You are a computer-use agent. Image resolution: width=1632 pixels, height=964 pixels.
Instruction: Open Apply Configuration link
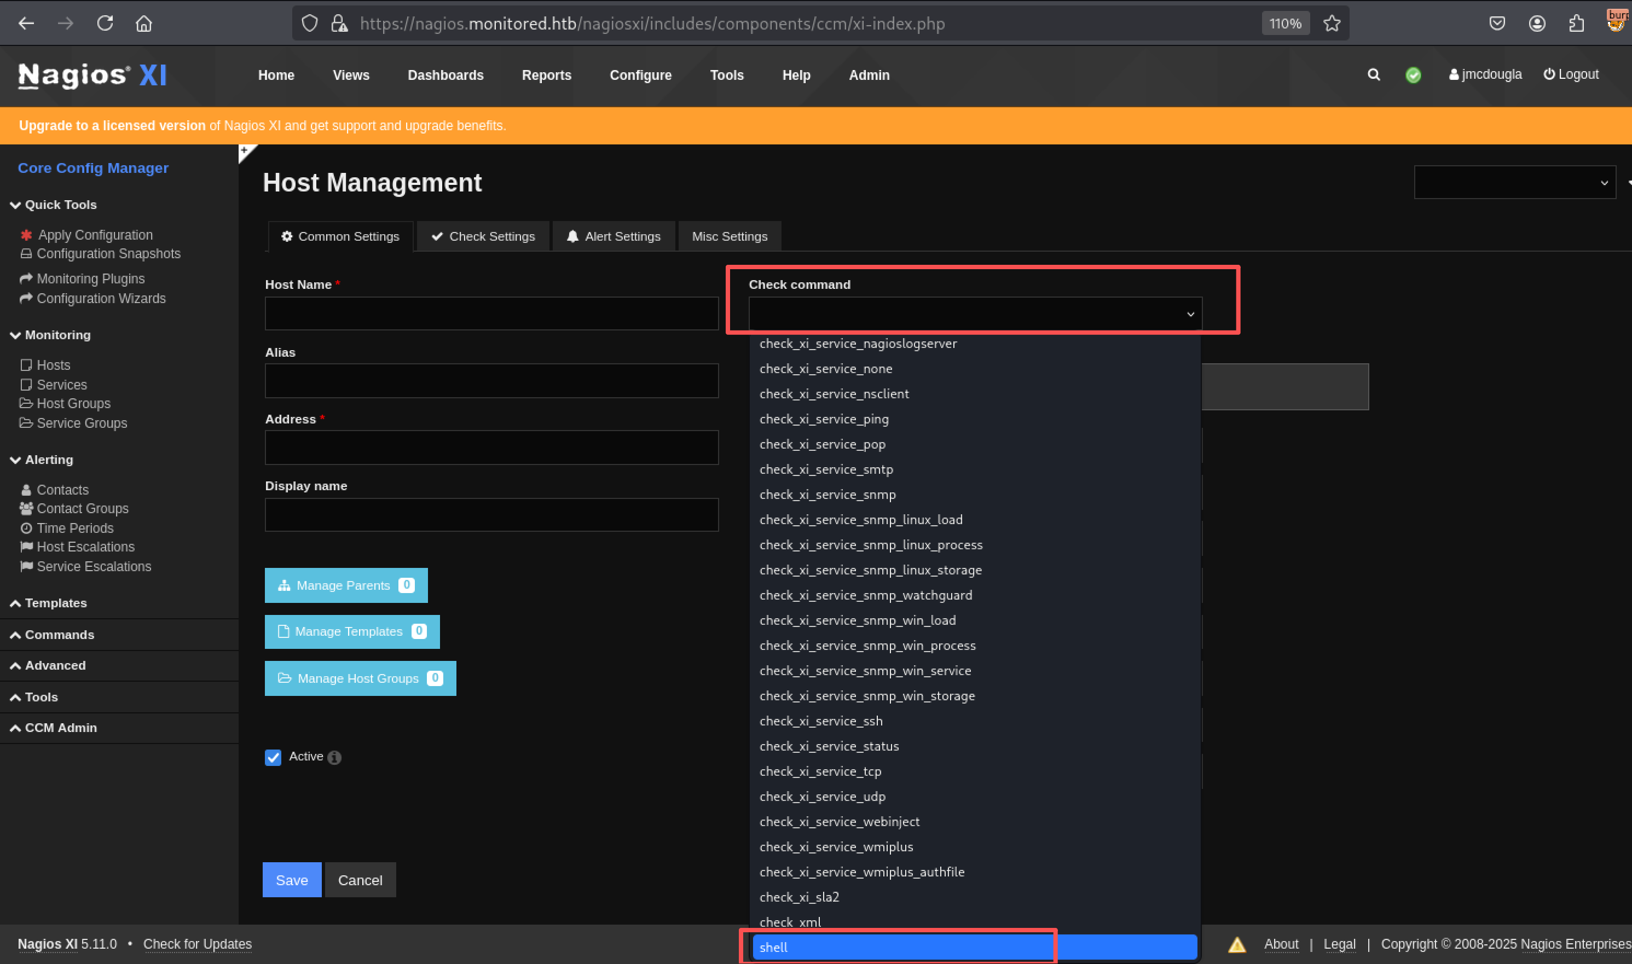pyautogui.click(x=95, y=235)
